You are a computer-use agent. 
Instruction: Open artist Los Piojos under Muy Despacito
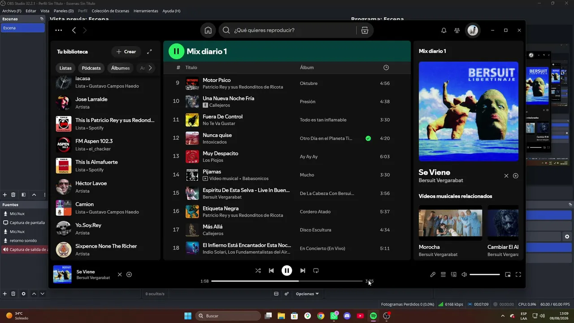(213, 160)
